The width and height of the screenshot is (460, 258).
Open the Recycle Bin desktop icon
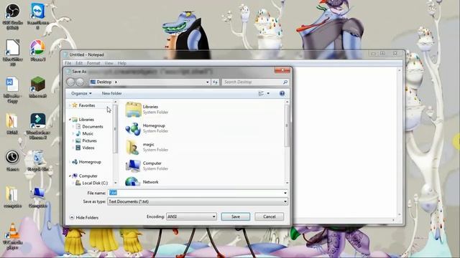pyautogui.click(x=38, y=161)
